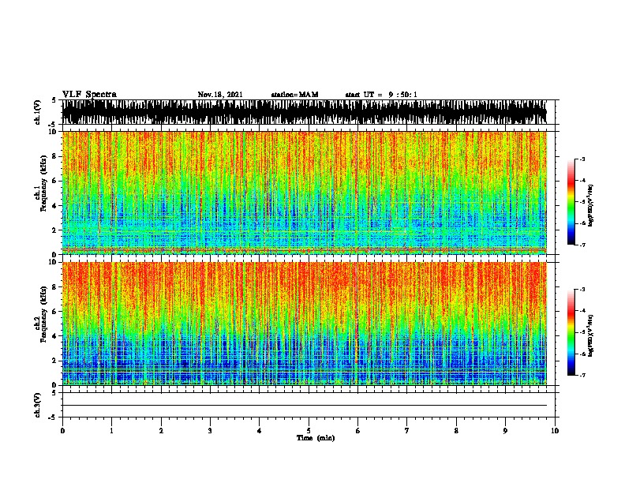Screen dimensions: 625x483
Task: Click the "-3" label on ch.1 color bar
Action: (582, 159)
